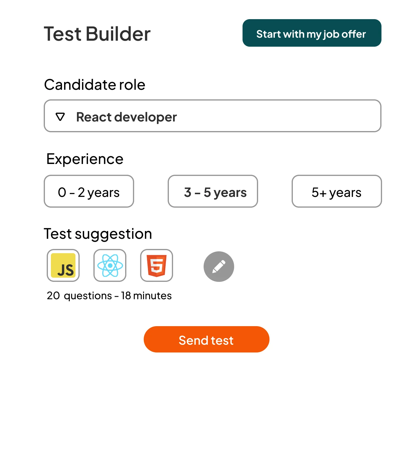Screen dimensions: 415x459
Task: Open the React developer role dropdown
Action: click(213, 116)
